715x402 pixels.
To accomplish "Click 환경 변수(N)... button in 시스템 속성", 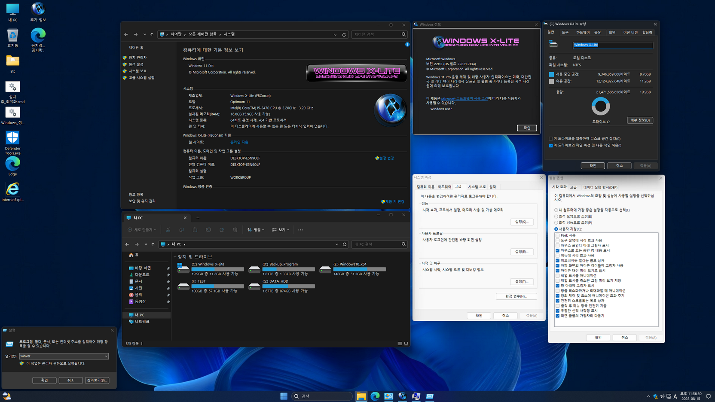I will pyautogui.click(x=516, y=296).
